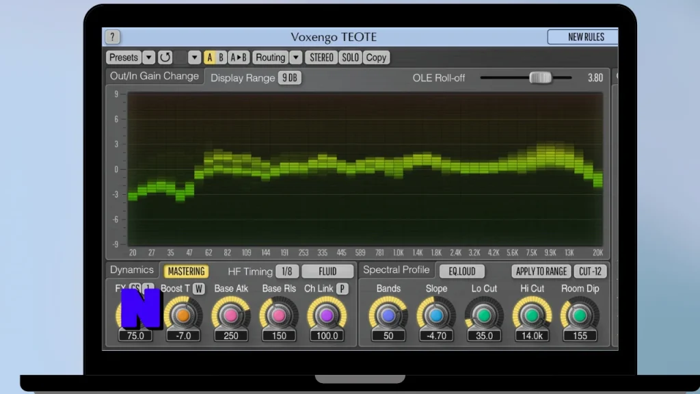Click the Lo Cut value 35.0
This screenshot has width=700, height=394.
(484, 335)
